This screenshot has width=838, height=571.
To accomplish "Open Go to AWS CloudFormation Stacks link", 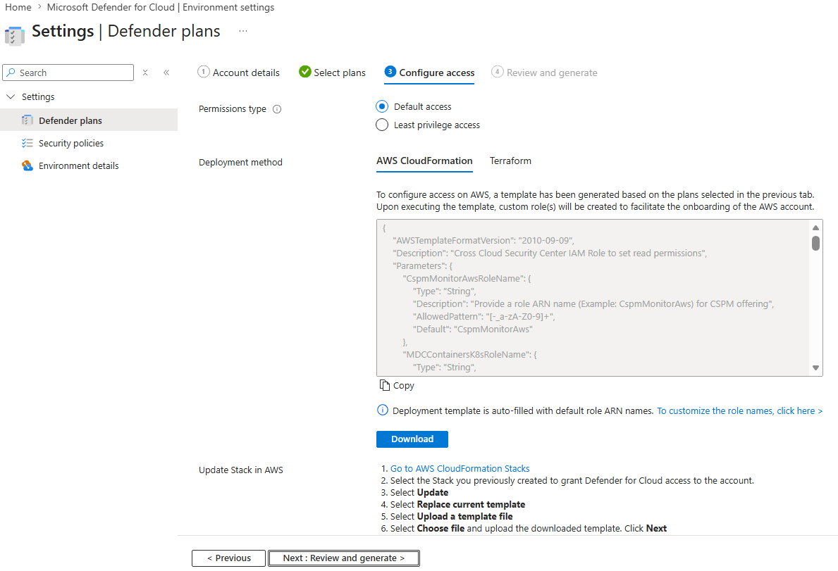I will (460, 468).
